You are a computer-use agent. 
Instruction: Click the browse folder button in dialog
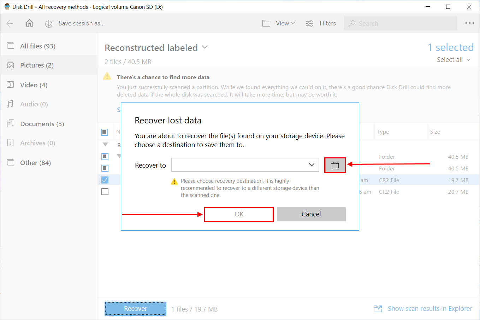pyautogui.click(x=335, y=165)
